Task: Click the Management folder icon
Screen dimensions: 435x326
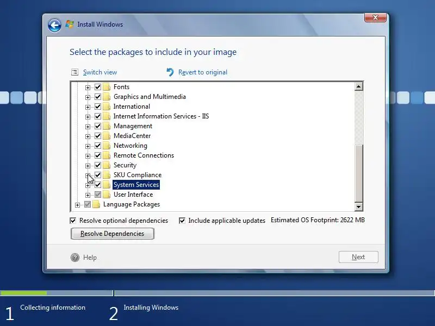Action: coord(107,126)
